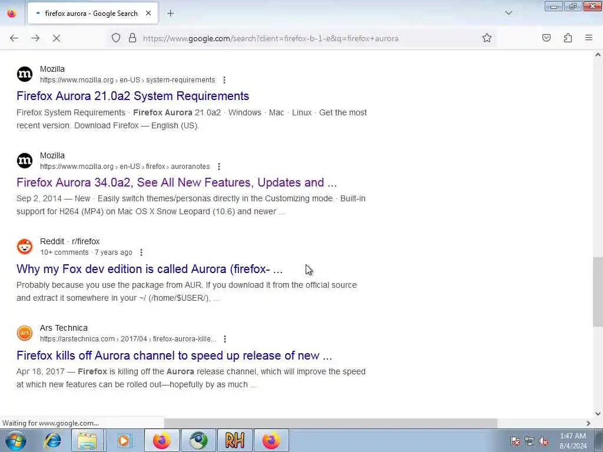Open the green globe taskbar app

click(x=198, y=440)
